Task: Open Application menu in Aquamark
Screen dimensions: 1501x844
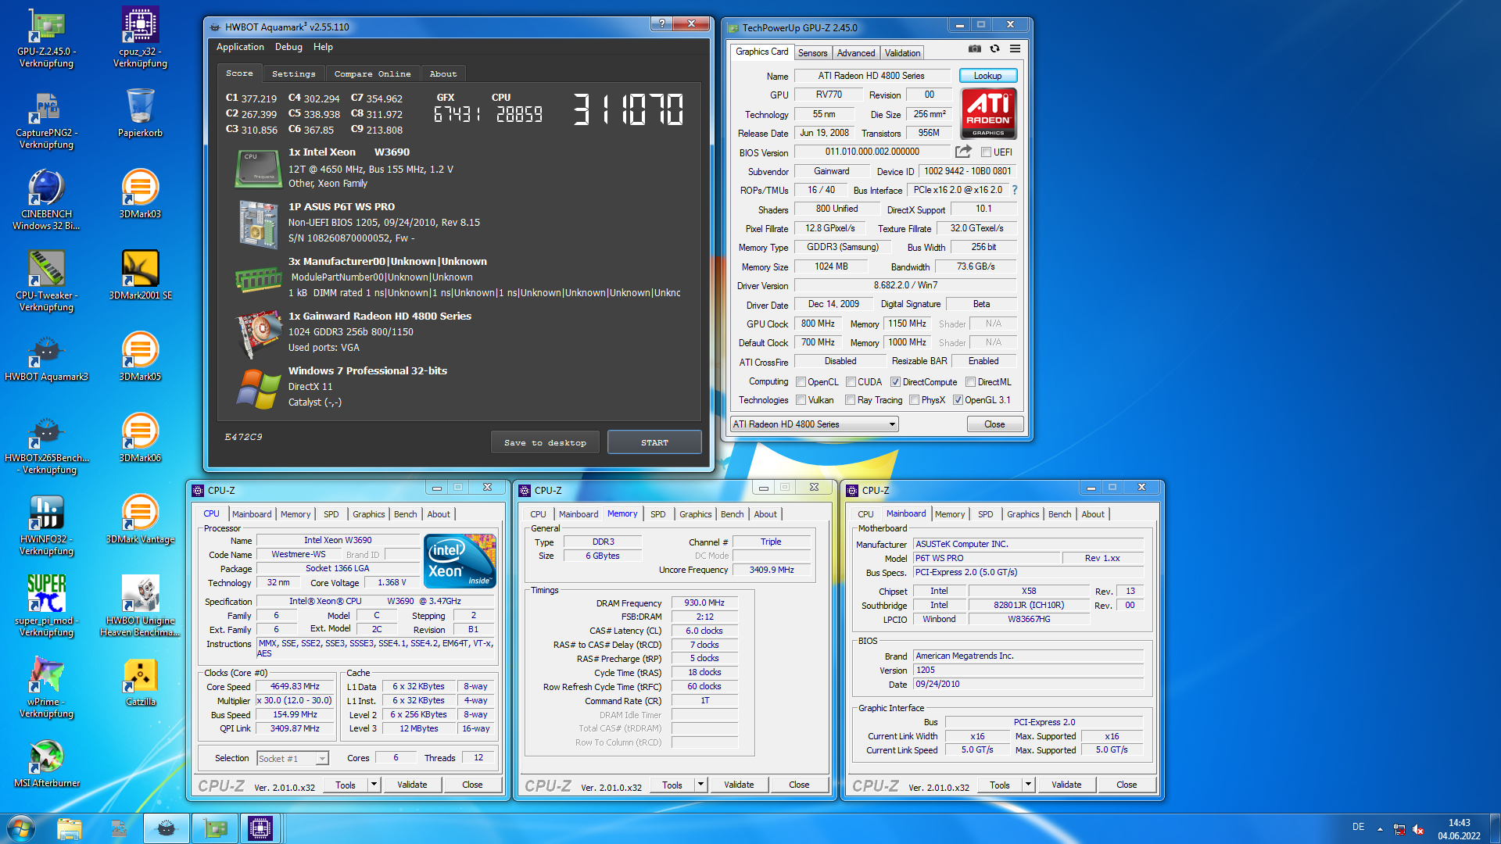Action: coord(240,47)
